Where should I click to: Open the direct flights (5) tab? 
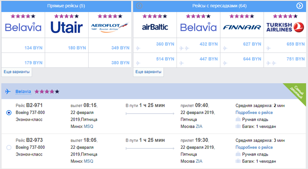(x=66, y=6)
